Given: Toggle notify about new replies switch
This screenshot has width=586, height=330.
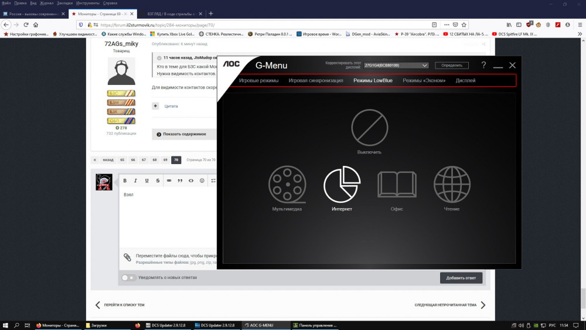Looking at the screenshot, I should 128,278.
